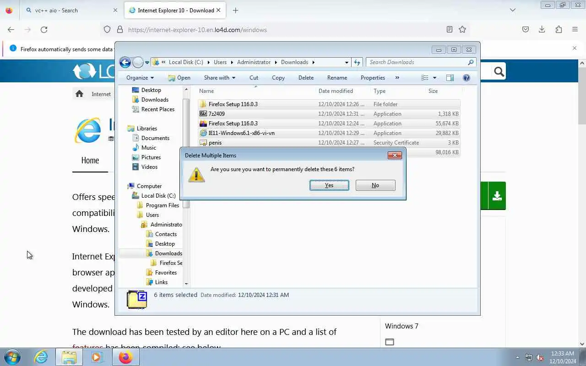Open Firefox extensions icon
The image size is (586, 366).
(x=559, y=30)
